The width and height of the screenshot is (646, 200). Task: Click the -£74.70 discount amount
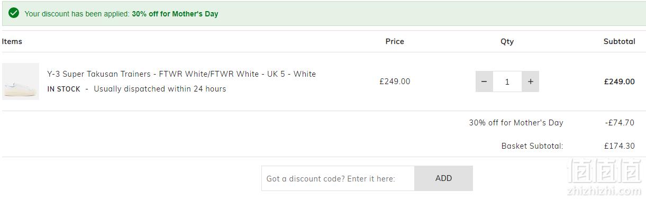pyautogui.click(x=620, y=123)
